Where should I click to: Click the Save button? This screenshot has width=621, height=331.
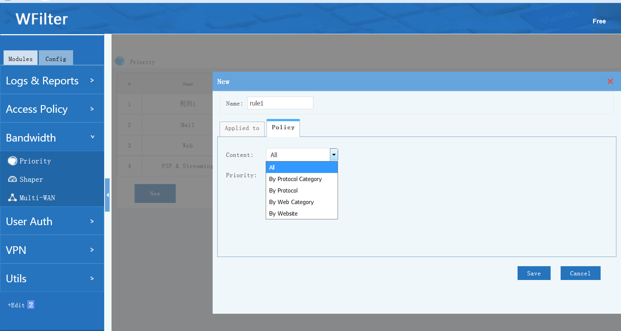pyautogui.click(x=534, y=273)
